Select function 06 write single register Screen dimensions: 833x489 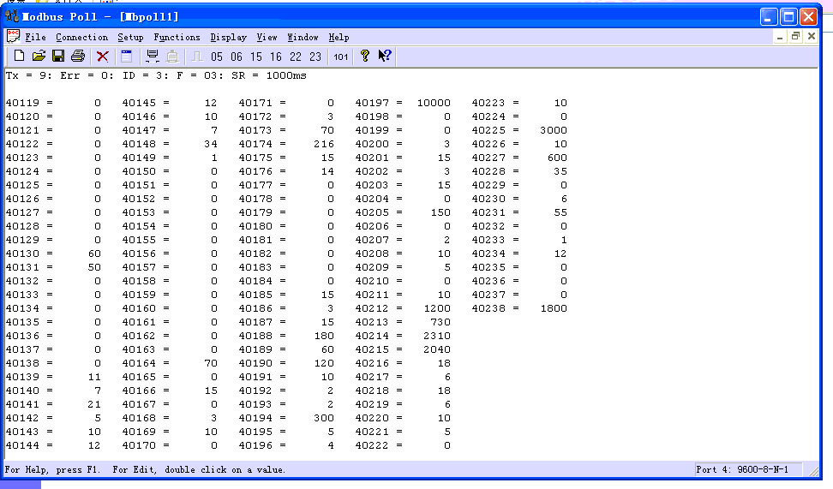click(x=237, y=57)
